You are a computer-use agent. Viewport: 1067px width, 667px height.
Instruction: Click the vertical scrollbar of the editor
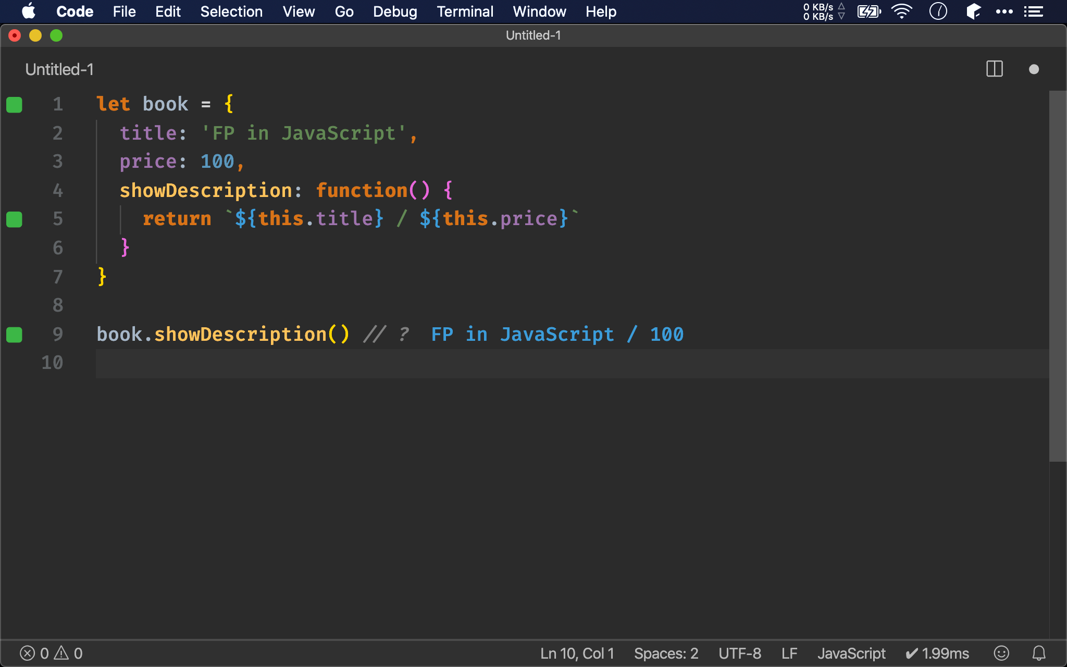pyautogui.click(x=1057, y=276)
